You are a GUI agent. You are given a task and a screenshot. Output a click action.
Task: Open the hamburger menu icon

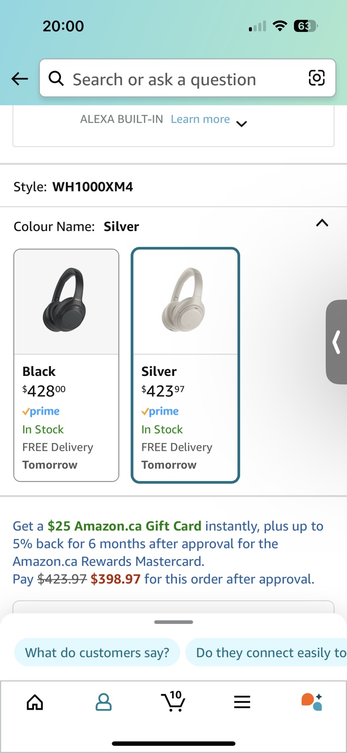pos(242,702)
